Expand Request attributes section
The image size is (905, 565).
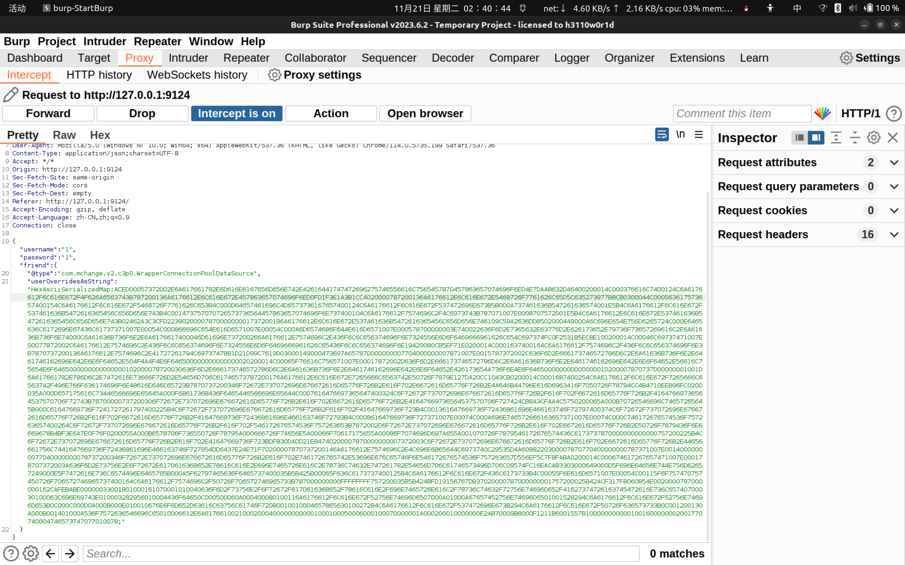tap(894, 163)
